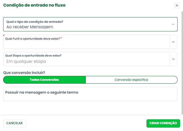
Task: Close the entry condition dialog with X
Action: pos(177,5)
